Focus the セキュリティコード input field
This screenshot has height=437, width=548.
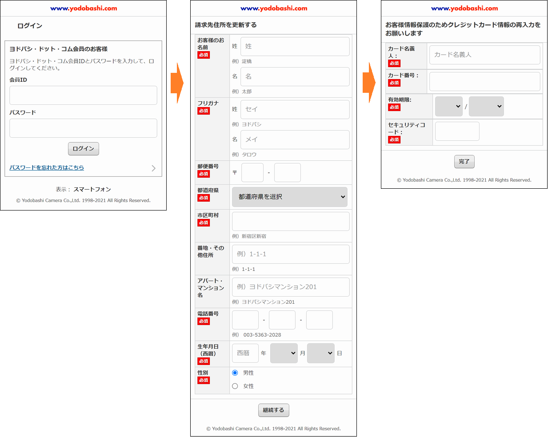tap(457, 131)
